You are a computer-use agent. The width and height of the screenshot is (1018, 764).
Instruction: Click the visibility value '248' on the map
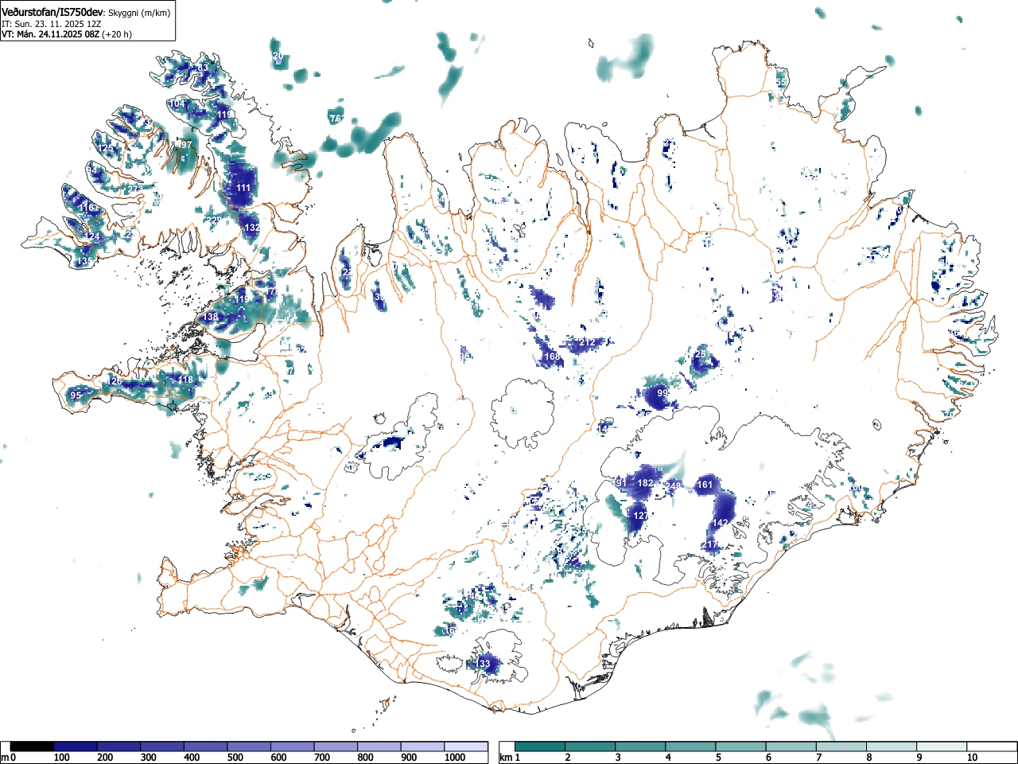pyautogui.click(x=674, y=486)
